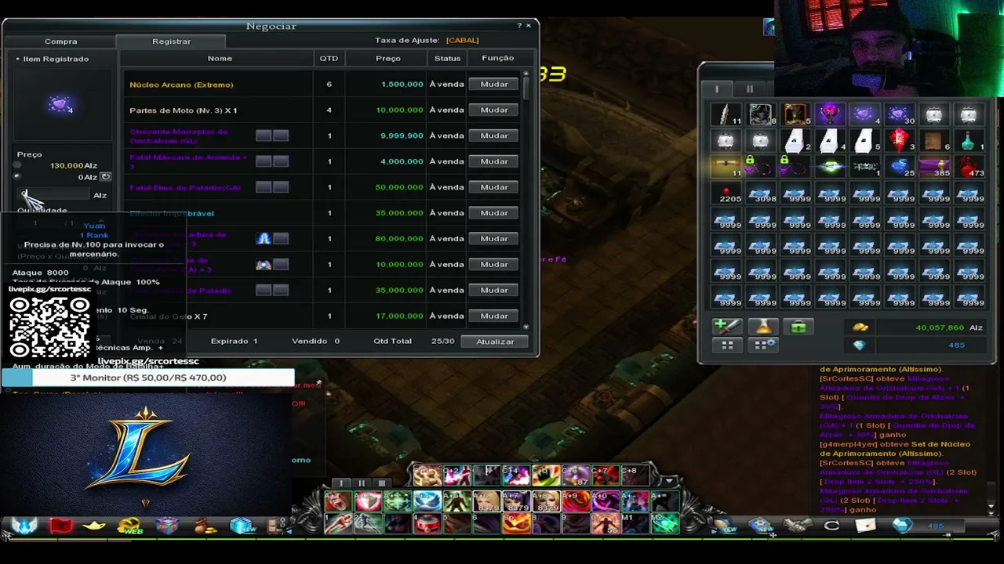Open the red flag menu icon

pos(60,526)
